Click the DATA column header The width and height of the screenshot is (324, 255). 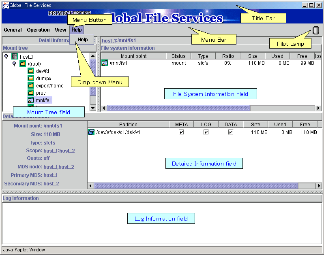click(231, 124)
